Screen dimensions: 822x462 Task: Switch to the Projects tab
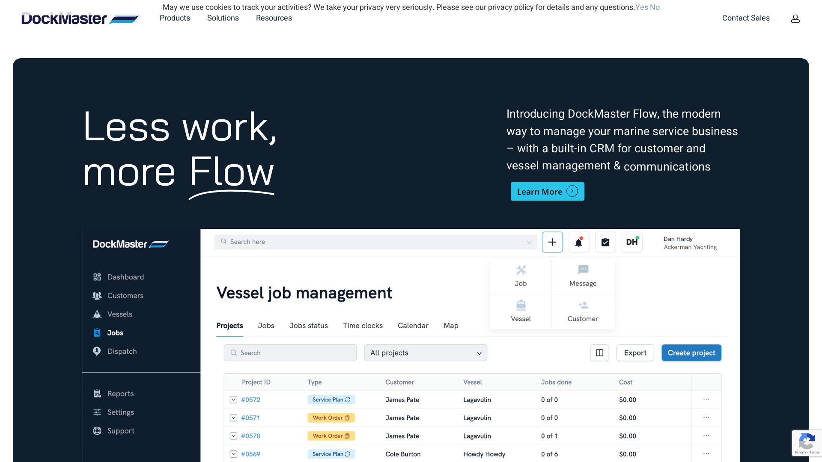[229, 326]
